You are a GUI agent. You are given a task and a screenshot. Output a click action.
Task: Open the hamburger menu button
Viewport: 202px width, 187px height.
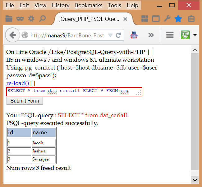click(170, 35)
